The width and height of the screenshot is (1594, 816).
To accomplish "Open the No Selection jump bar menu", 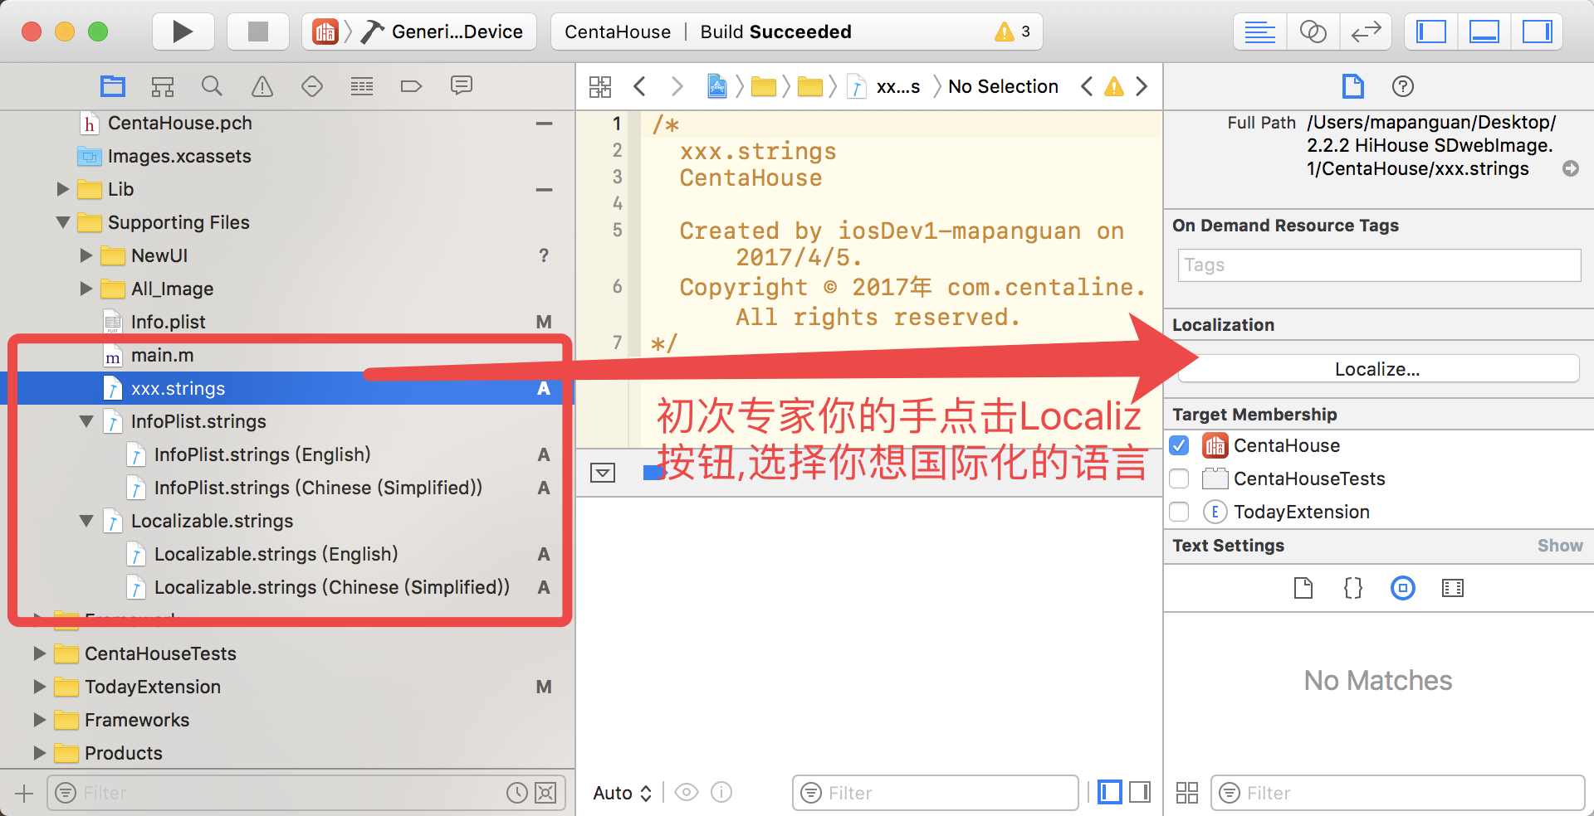I will coord(1003,86).
